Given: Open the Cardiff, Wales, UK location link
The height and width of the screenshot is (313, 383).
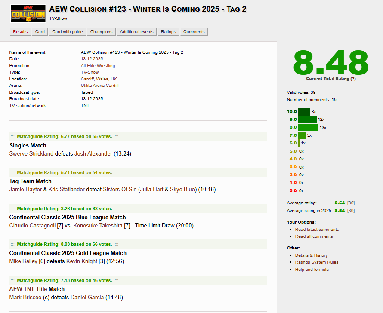Looking at the screenshot, I should pyautogui.click(x=99, y=79).
